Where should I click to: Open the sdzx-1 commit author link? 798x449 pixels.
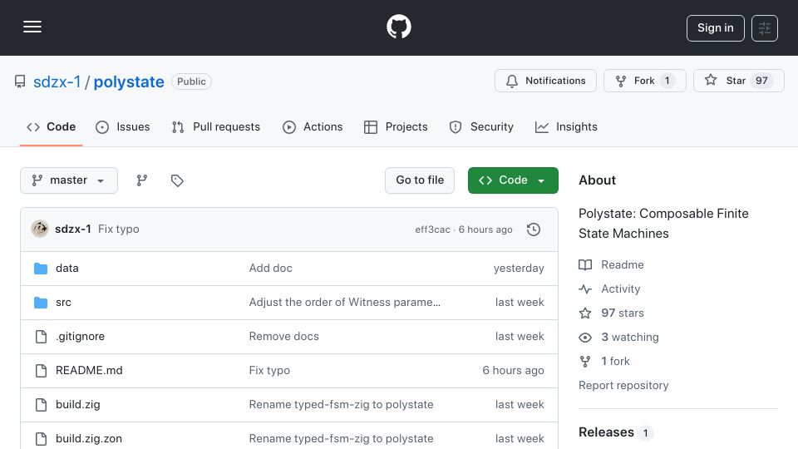tap(73, 229)
